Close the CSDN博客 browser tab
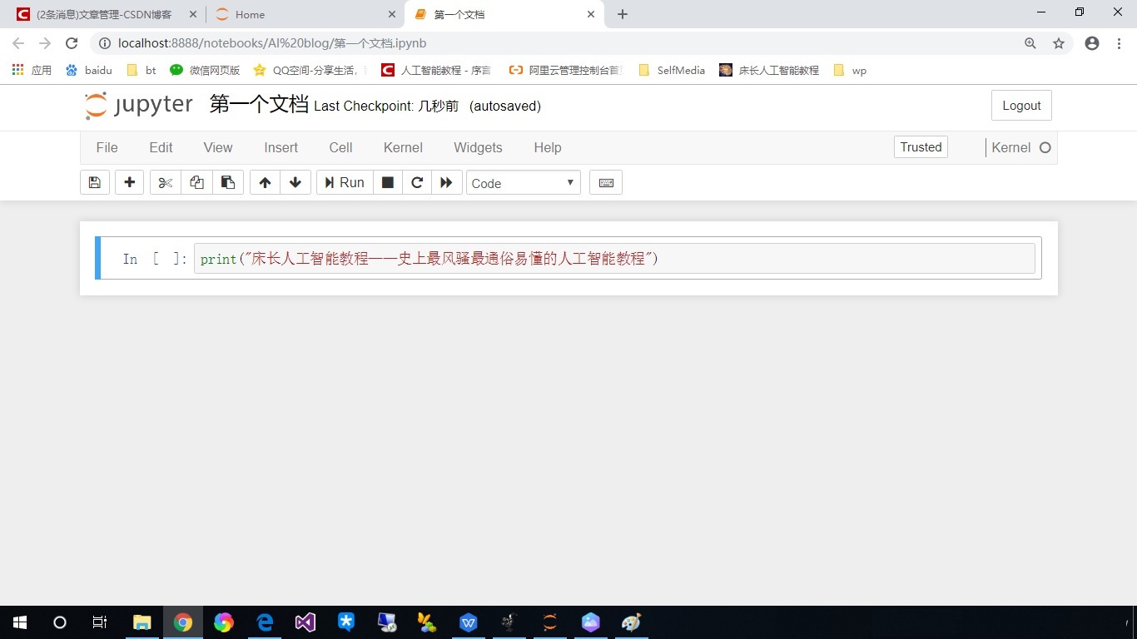The width and height of the screenshot is (1137, 639). point(191,14)
